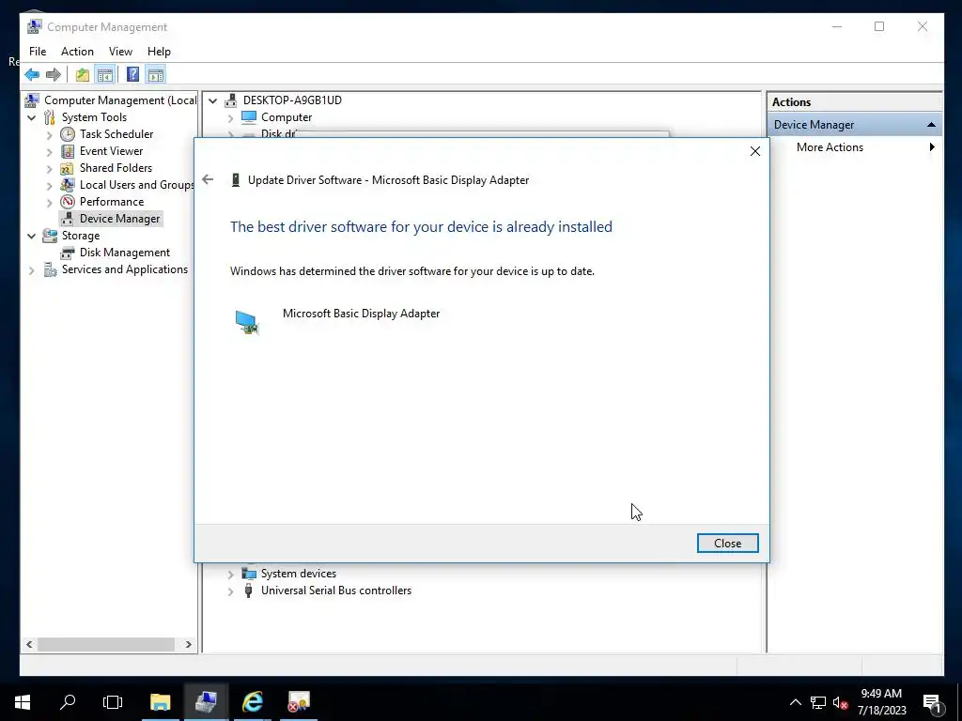The width and height of the screenshot is (962, 721).
Task: Click the muted volume tray icon
Action: [840, 702]
